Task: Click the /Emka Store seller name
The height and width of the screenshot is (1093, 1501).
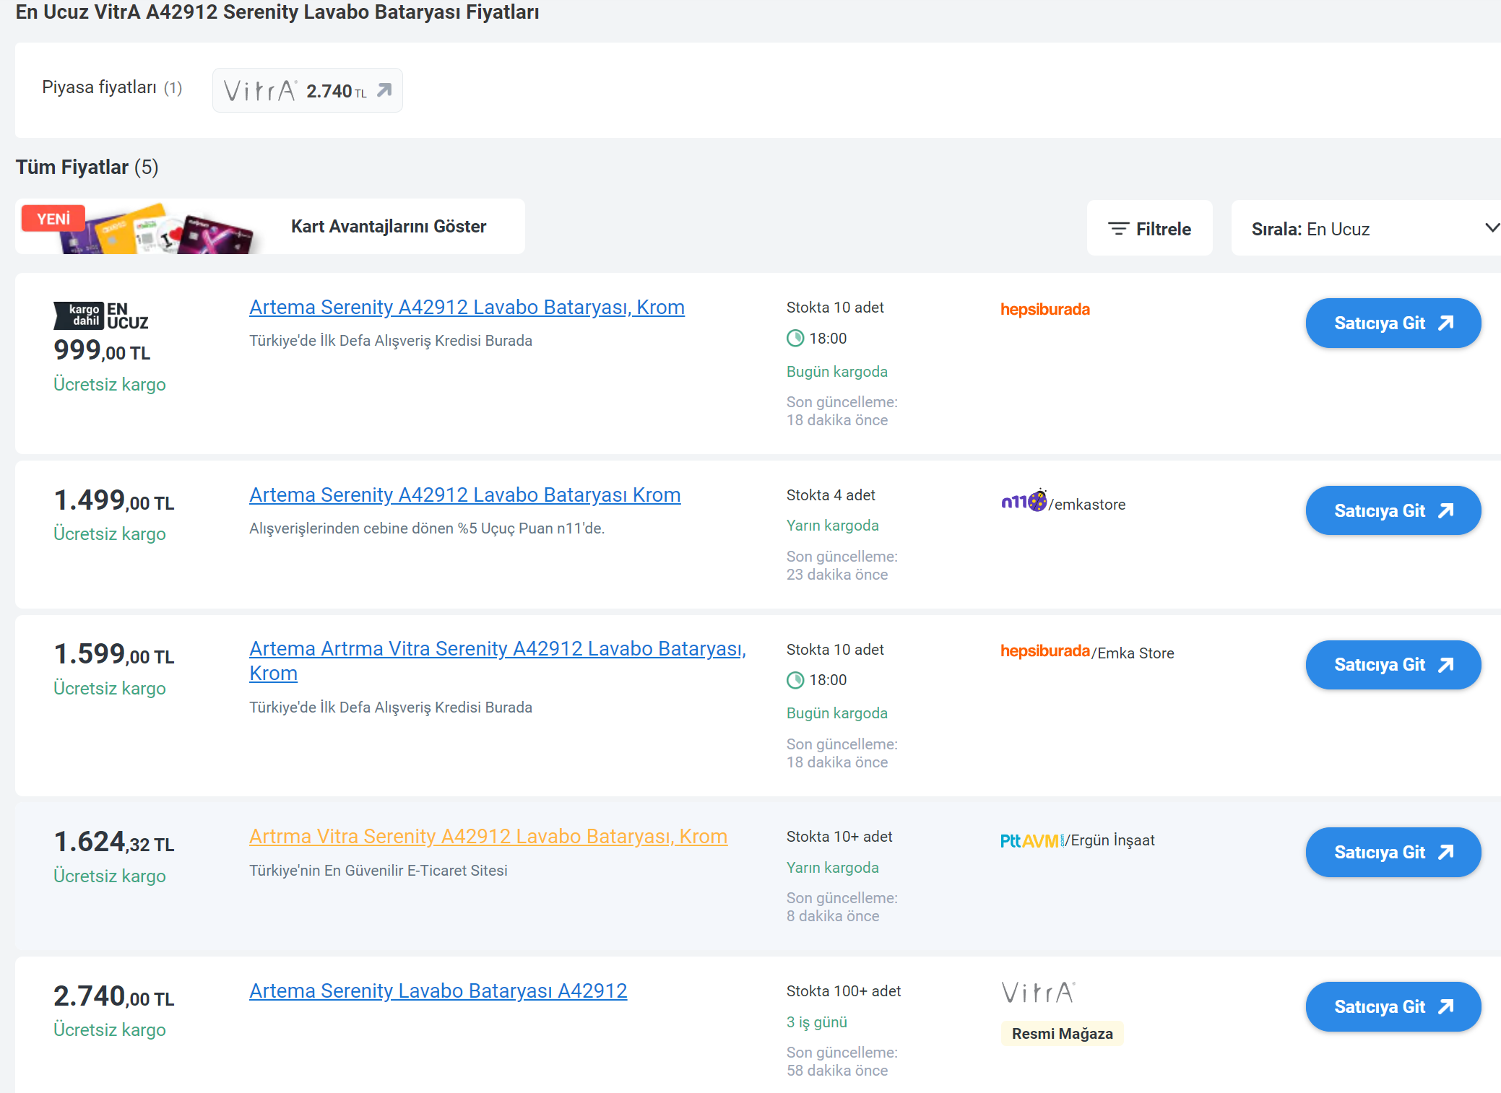Action: click(x=1133, y=653)
